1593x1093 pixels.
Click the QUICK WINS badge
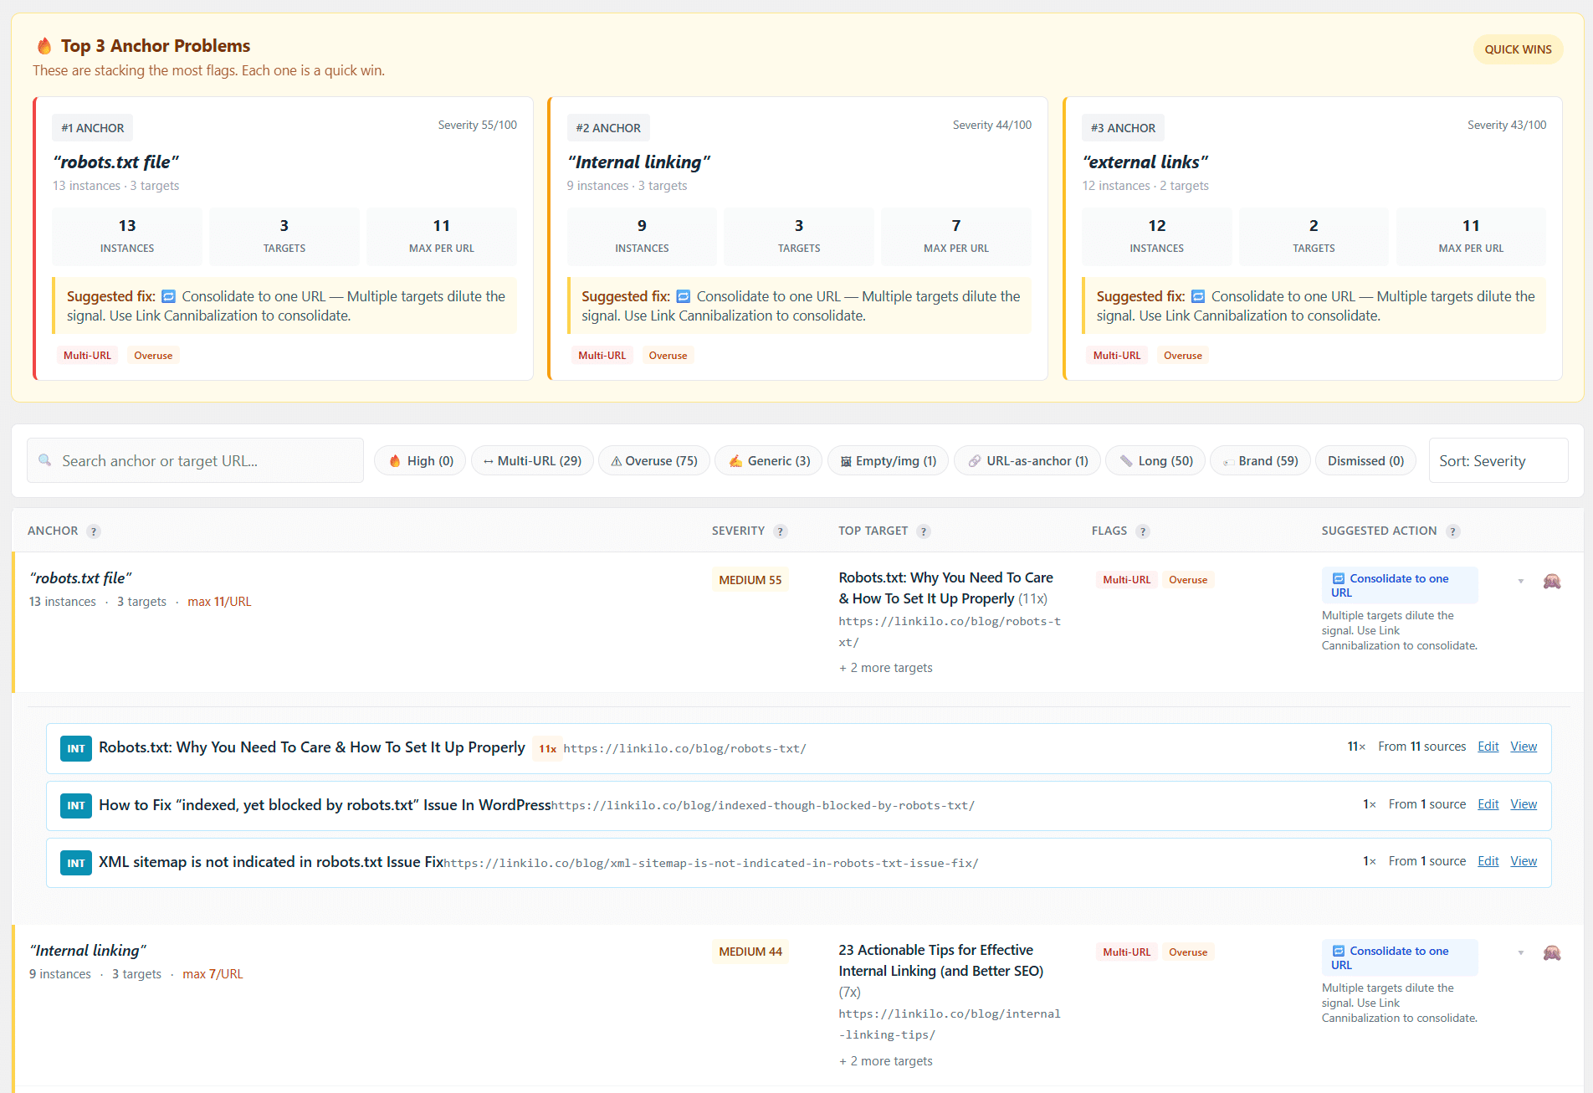tap(1518, 49)
